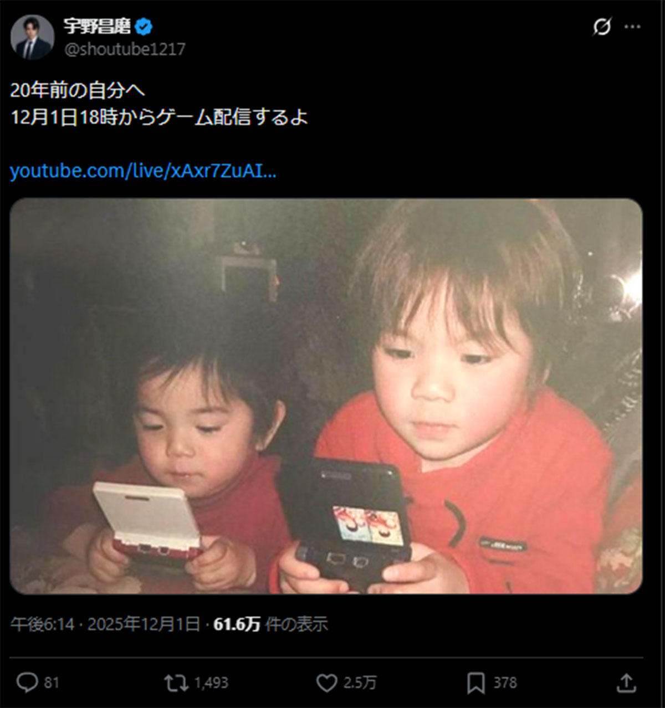
Task: Click the 1,493 repost count
Action: point(211,683)
